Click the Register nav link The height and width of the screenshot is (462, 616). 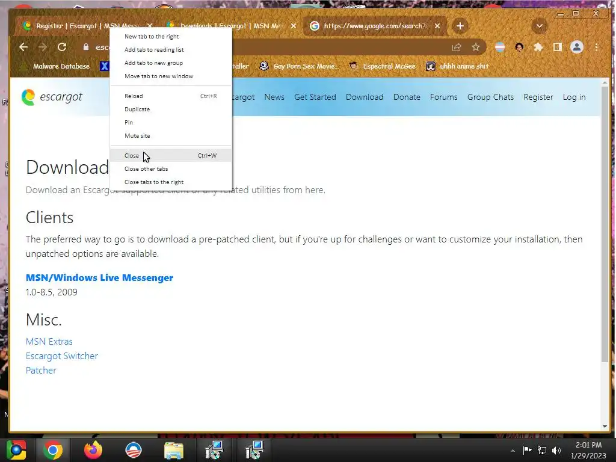point(538,97)
